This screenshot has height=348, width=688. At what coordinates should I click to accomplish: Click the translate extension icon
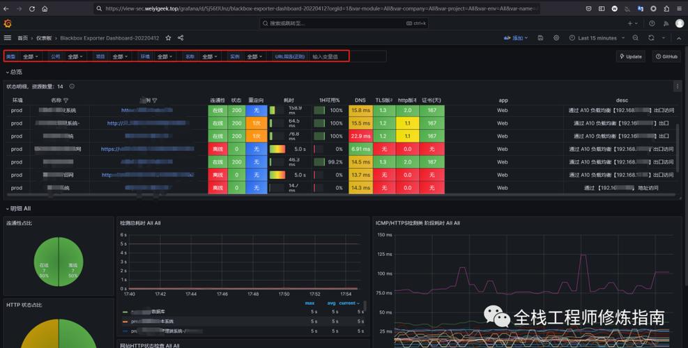click(x=641, y=9)
